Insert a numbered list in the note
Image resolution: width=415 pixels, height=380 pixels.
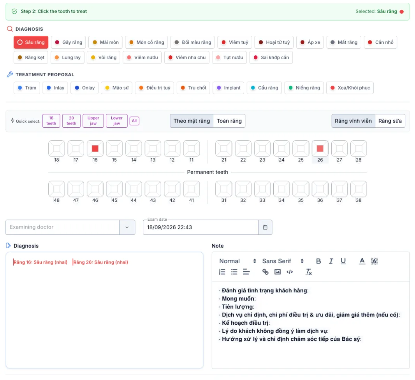pyautogui.click(x=222, y=272)
